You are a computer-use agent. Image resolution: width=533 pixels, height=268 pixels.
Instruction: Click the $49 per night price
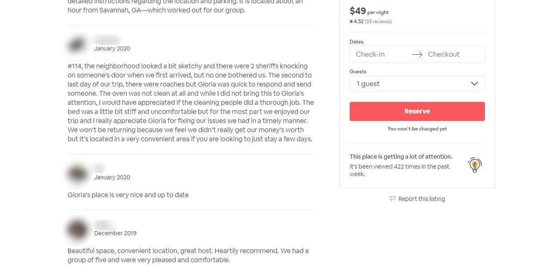coord(369,11)
